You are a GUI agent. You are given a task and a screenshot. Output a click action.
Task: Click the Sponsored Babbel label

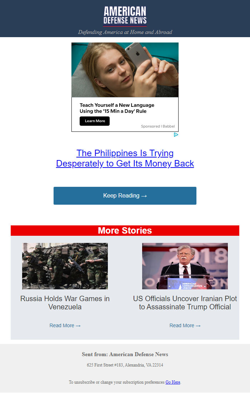(x=158, y=126)
